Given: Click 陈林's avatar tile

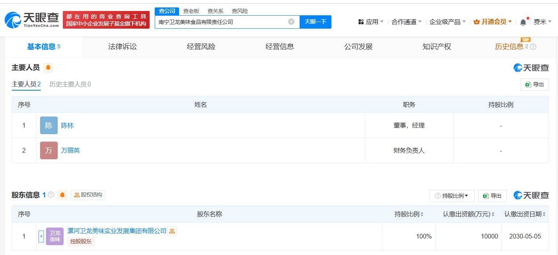Looking at the screenshot, I should pyautogui.click(x=49, y=126).
